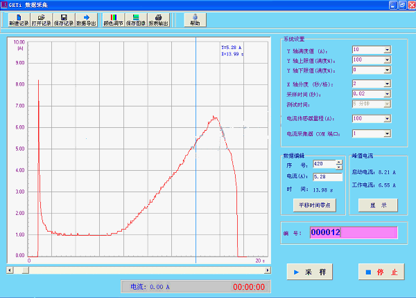
Task: Open the 电流采集器 COM 端口 dropdown
Action: click(x=387, y=133)
